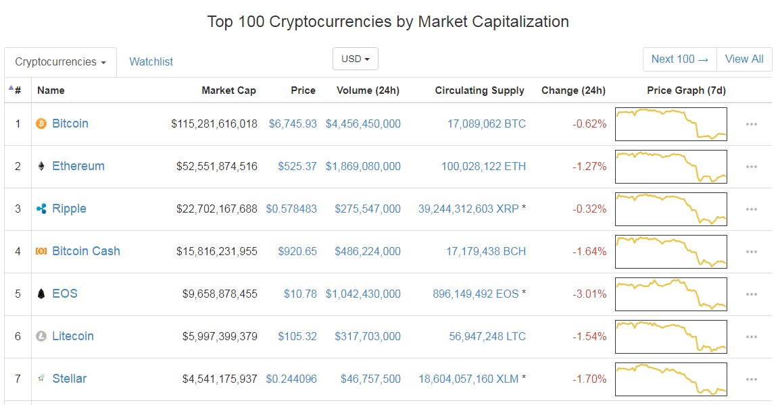Open the USD currency dropdown
The height and width of the screenshot is (405, 780).
pos(355,59)
